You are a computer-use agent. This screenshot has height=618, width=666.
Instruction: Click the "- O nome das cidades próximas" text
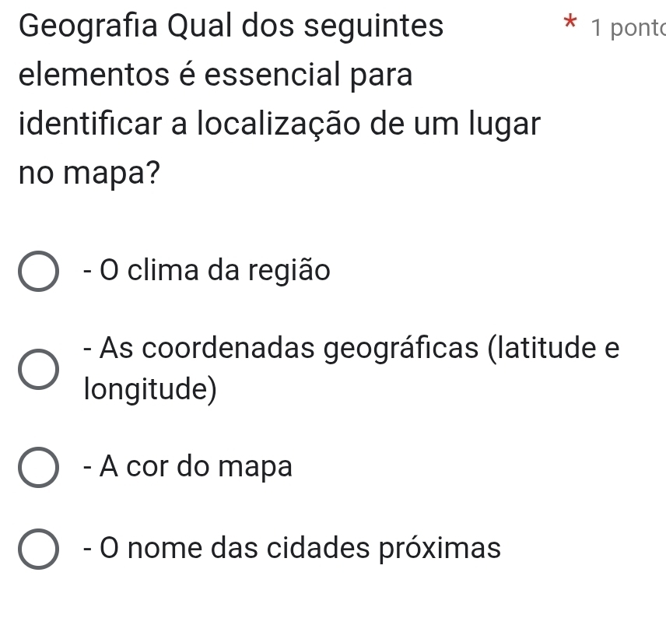tap(290, 549)
